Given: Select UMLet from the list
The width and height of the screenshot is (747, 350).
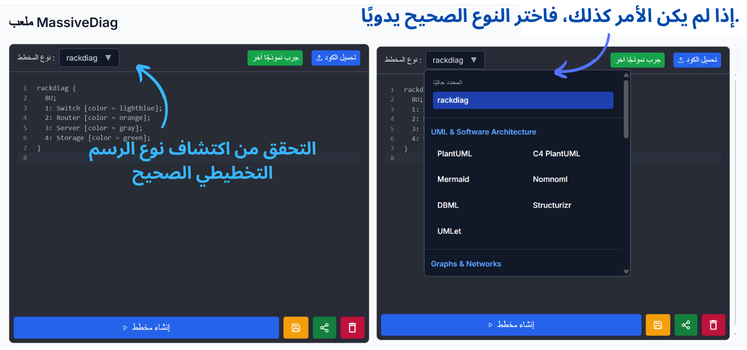Looking at the screenshot, I should (449, 231).
